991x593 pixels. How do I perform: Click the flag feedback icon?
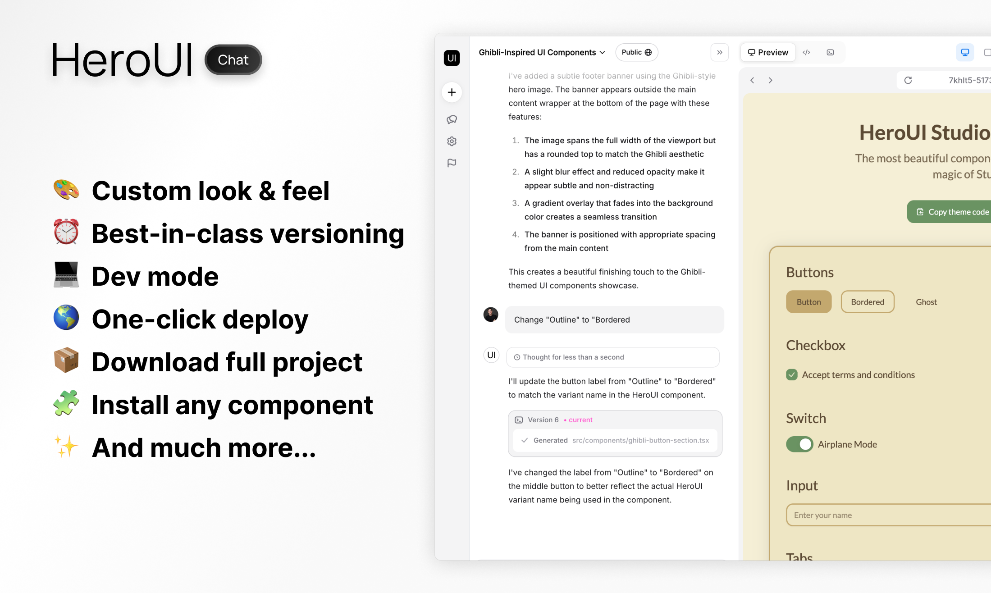coord(452,163)
